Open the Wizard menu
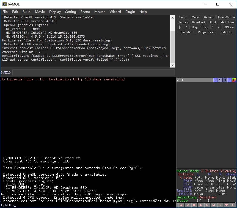This screenshot has height=208, width=237. [115, 12]
